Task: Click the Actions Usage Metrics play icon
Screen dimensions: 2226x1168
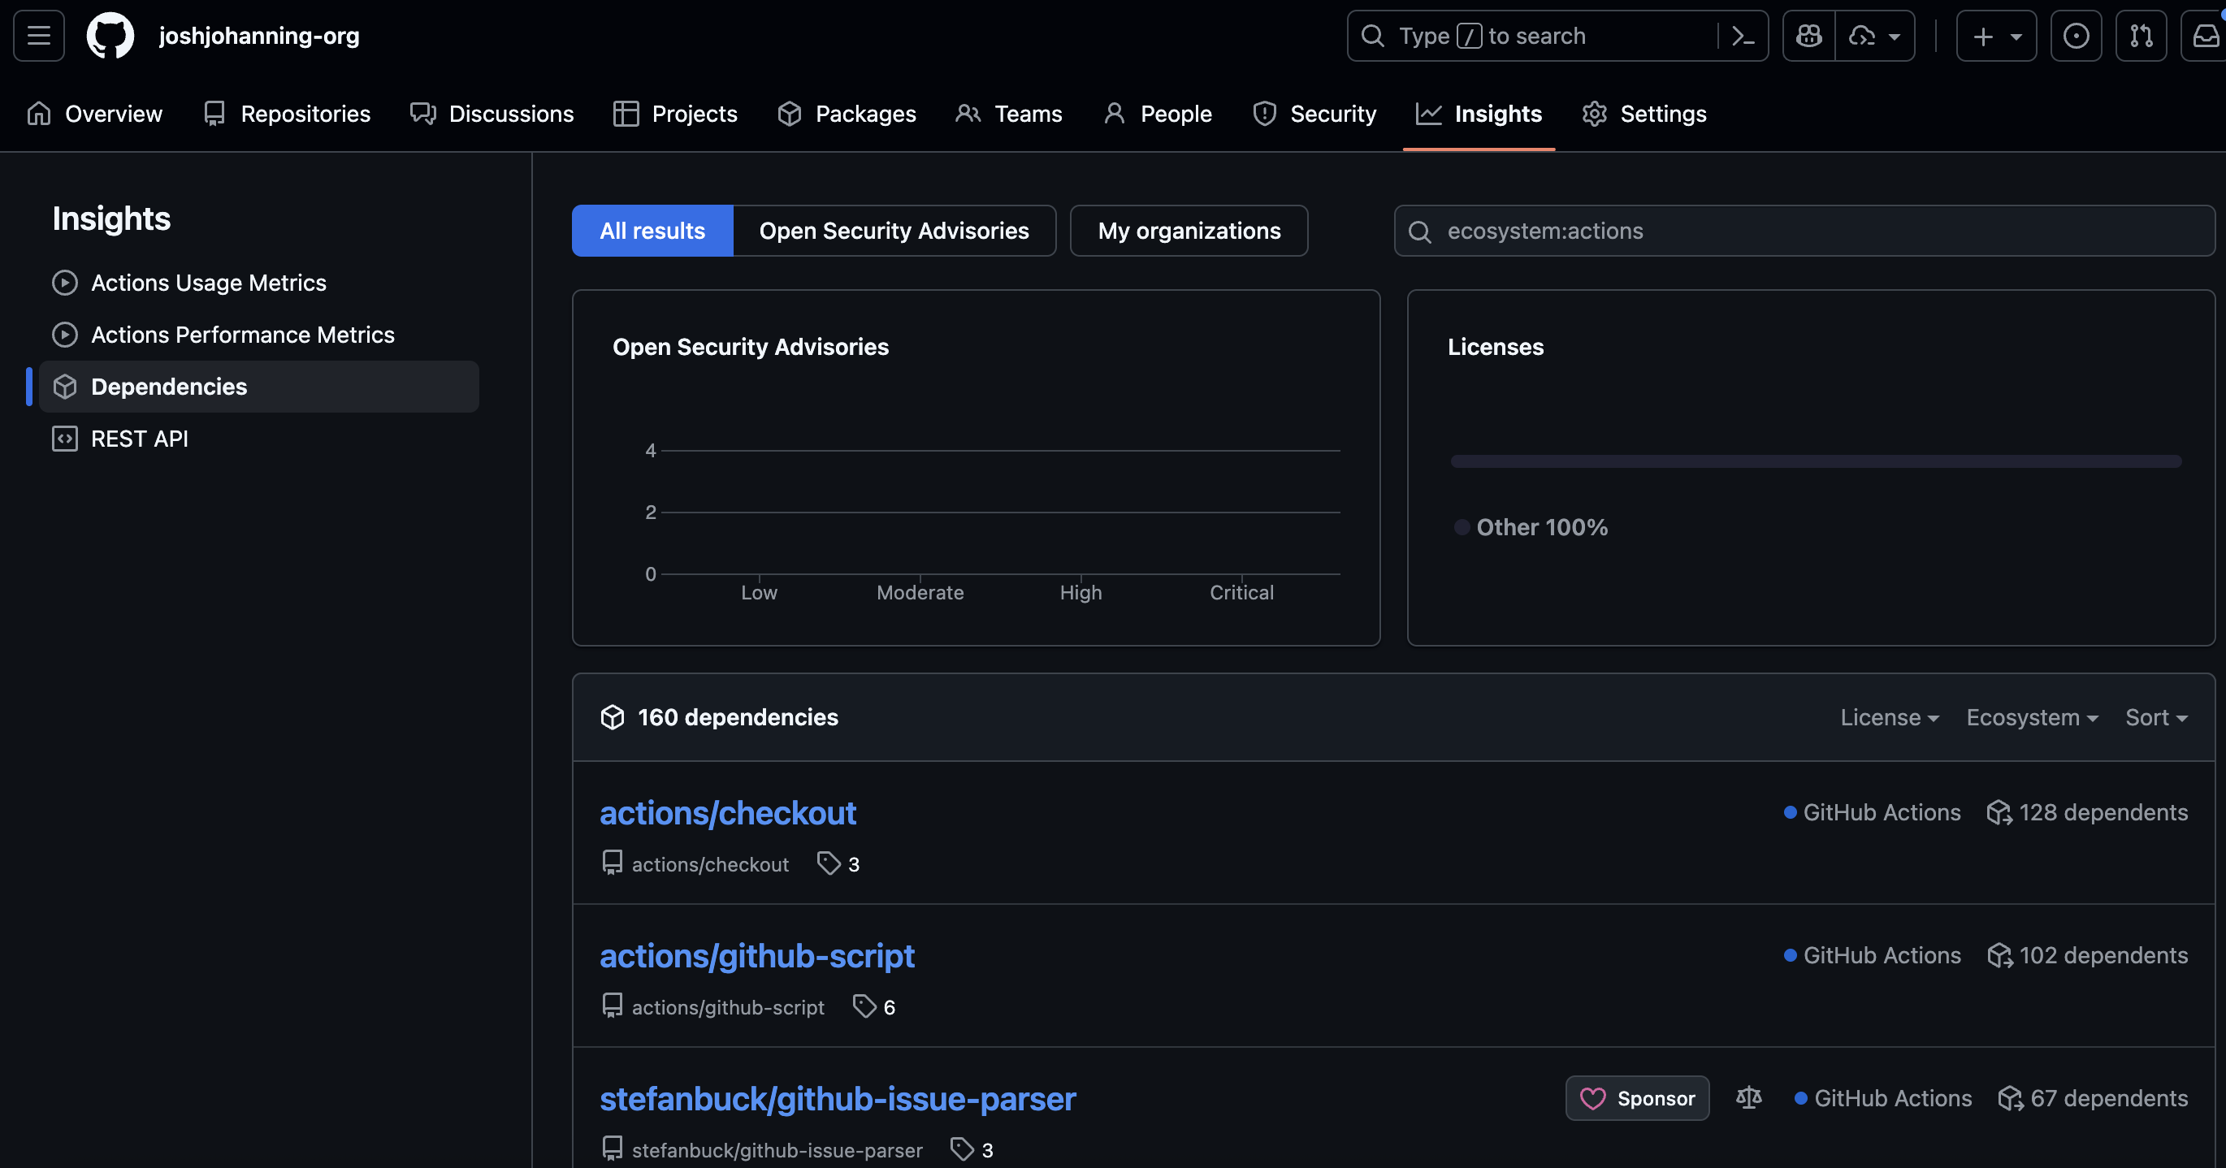Action: pyautogui.click(x=65, y=283)
